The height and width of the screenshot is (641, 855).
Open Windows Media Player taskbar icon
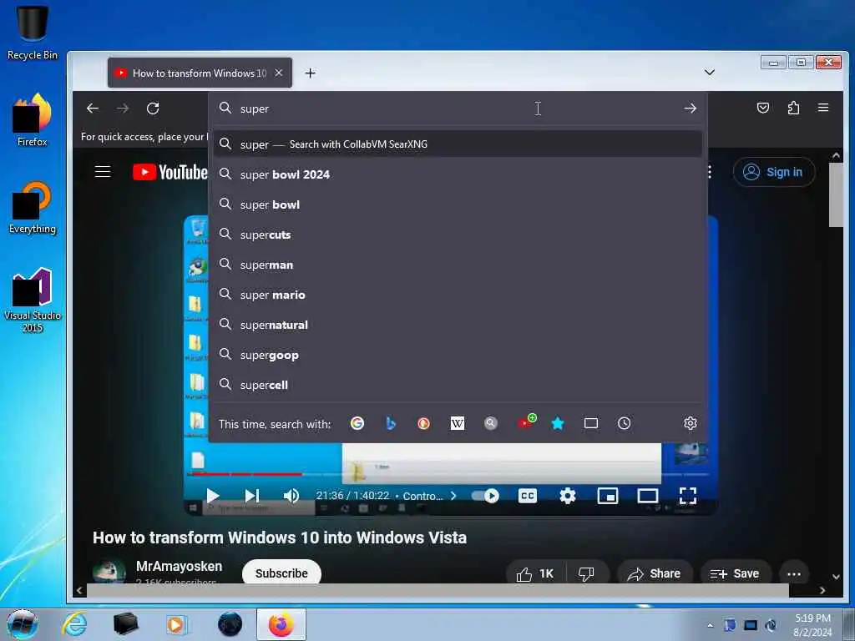point(176,624)
